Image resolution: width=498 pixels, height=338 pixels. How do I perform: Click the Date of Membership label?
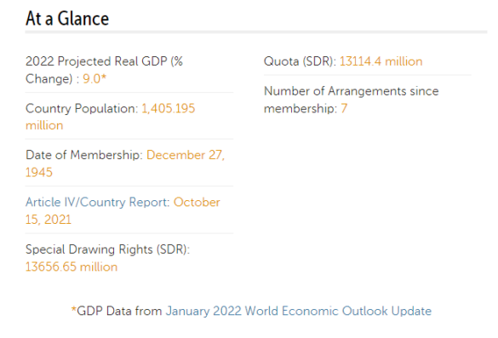coord(84,155)
